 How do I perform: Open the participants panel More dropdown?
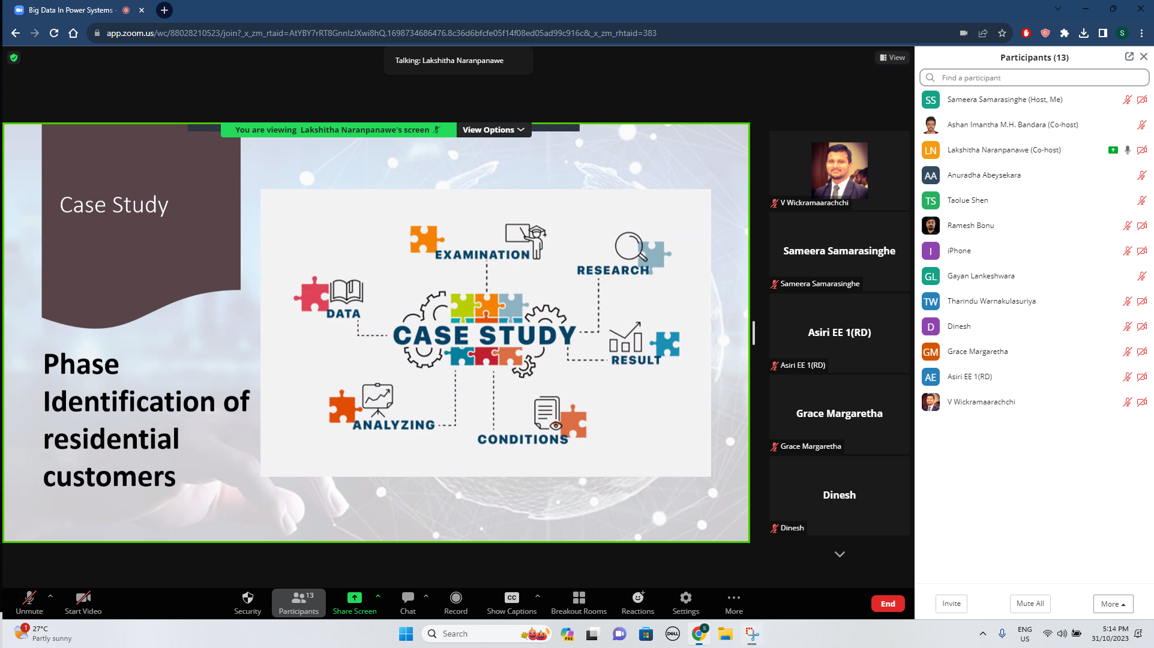pos(1113,604)
